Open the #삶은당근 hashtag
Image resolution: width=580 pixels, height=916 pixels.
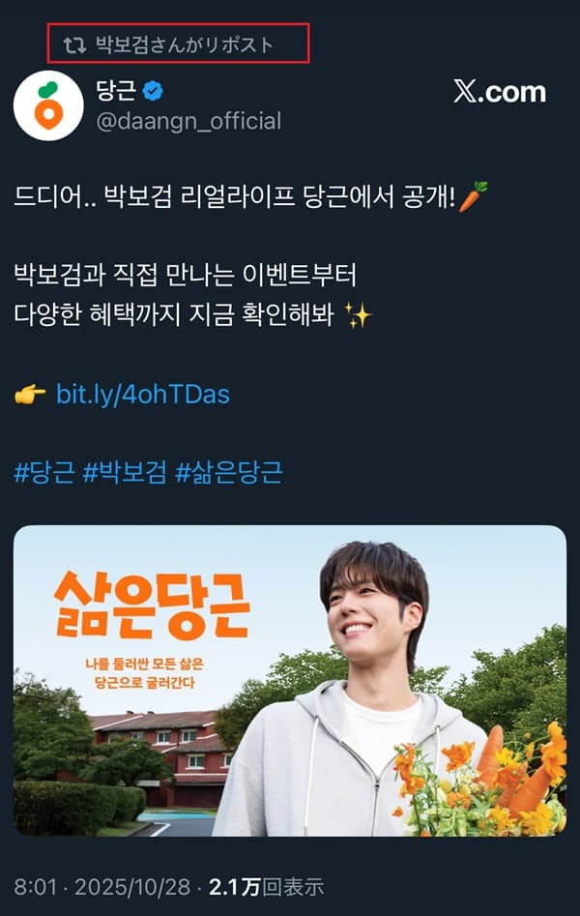(229, 472)
